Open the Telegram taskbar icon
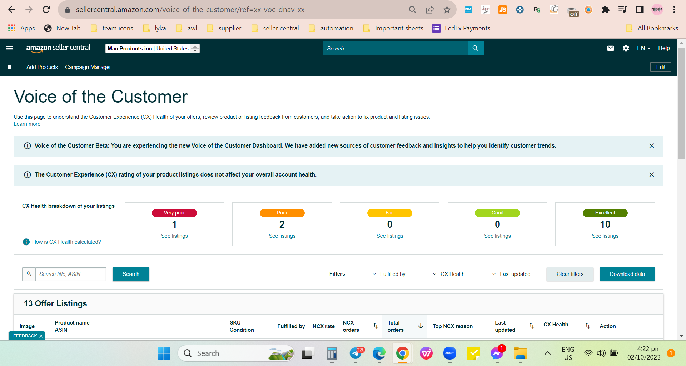The height and width of the screenshot is (366, 686). click(356, 353)
